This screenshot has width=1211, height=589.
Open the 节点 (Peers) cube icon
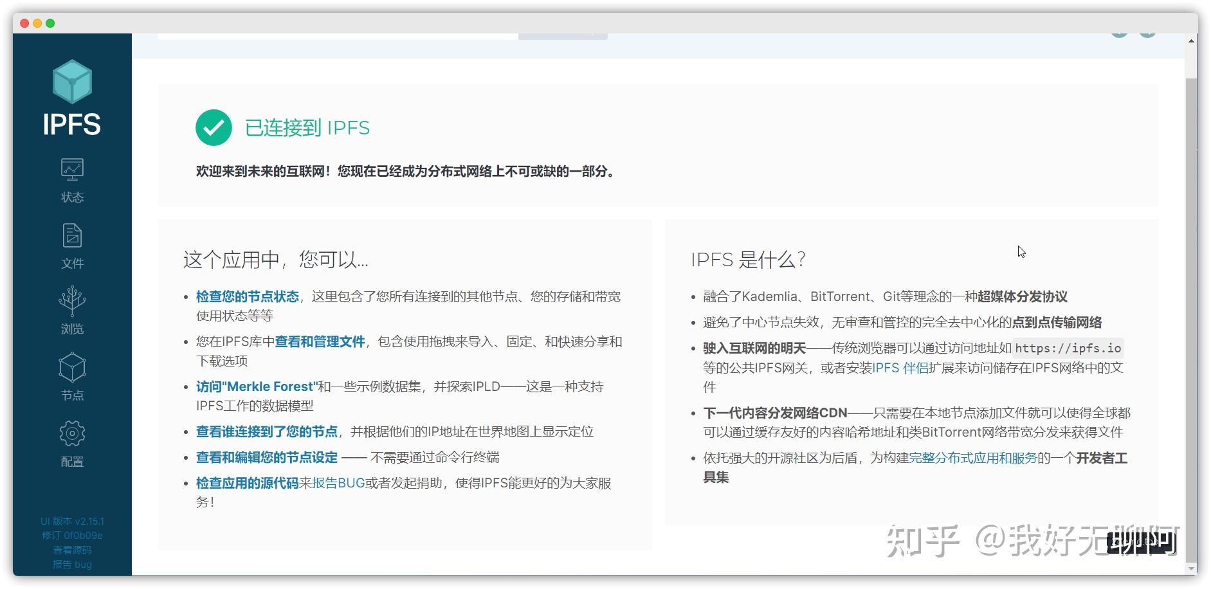(72, 367)
